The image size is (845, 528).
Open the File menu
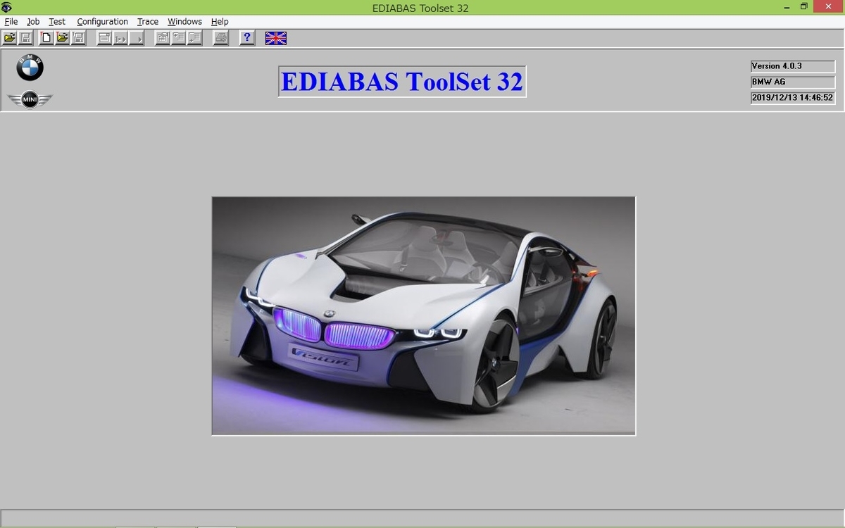[11, 22]
